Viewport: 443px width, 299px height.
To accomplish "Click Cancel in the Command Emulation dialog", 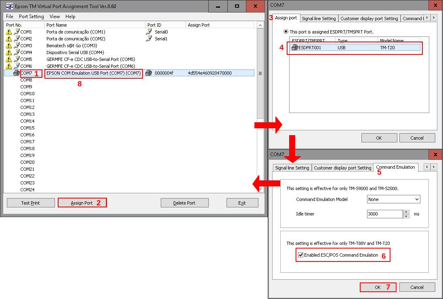I will pos(417,287).
